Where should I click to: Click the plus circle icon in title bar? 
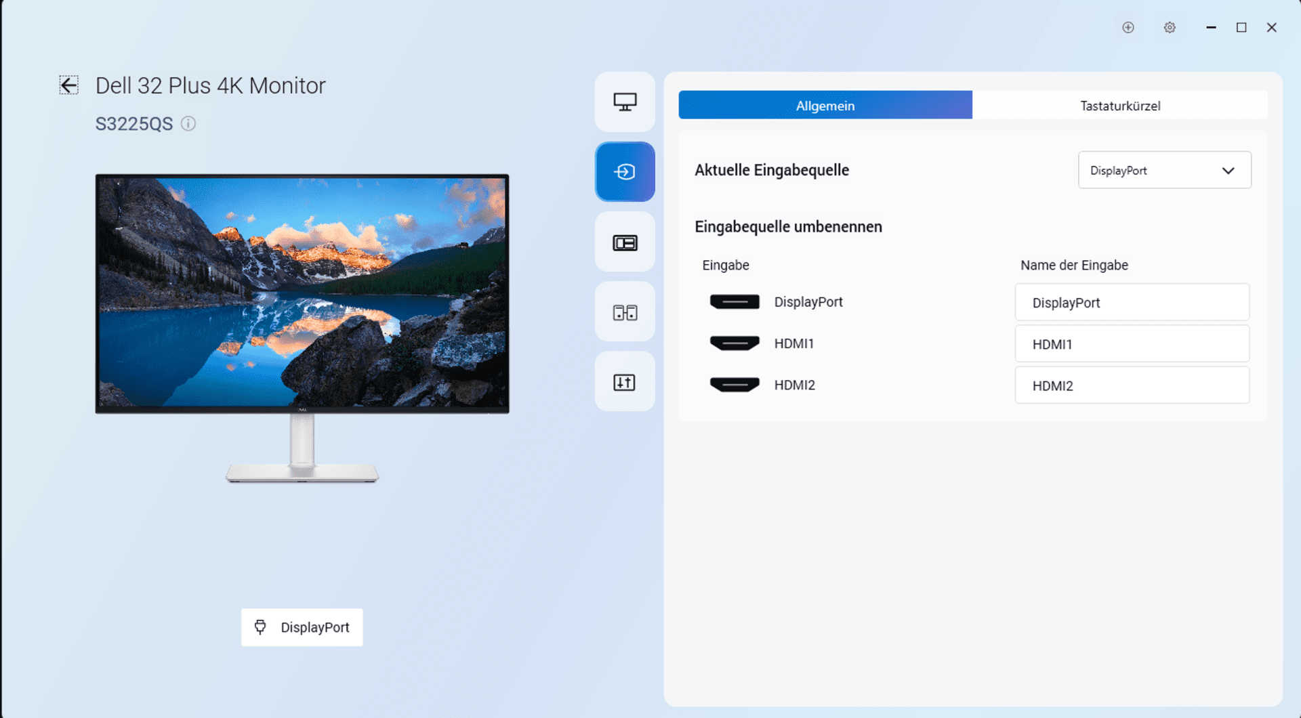coord(1128,27)
